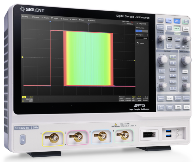Click the blue trigger position marker
Screen dimensions: 196x162
tap(50, 22)
